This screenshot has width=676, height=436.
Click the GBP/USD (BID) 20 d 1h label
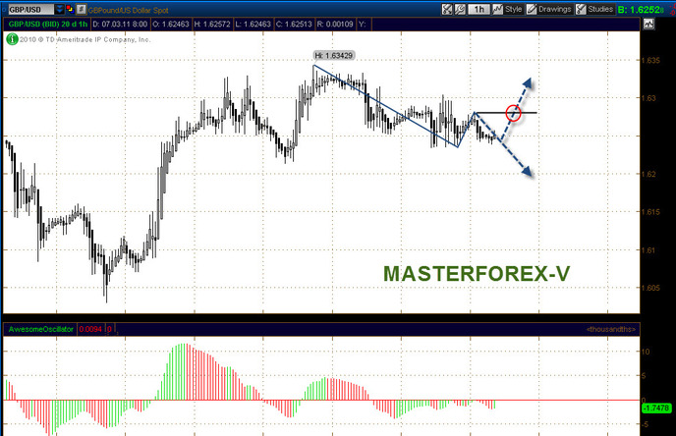[x=48, y=25]
